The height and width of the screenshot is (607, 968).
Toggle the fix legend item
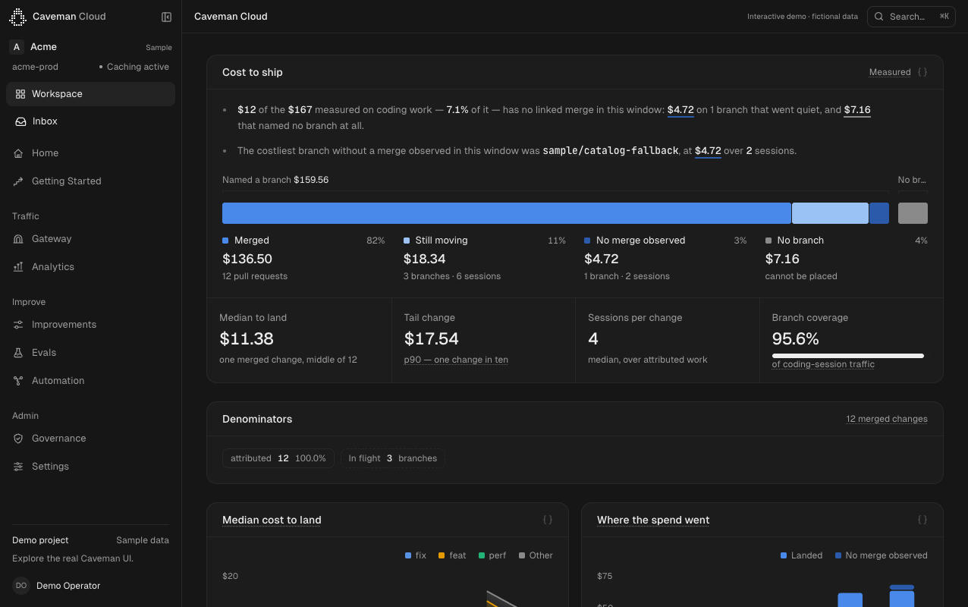(416, 555)
